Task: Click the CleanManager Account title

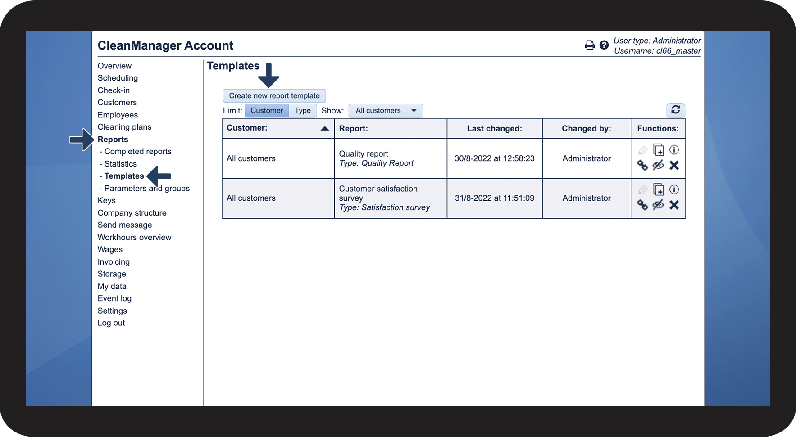Action: (165, 45)
